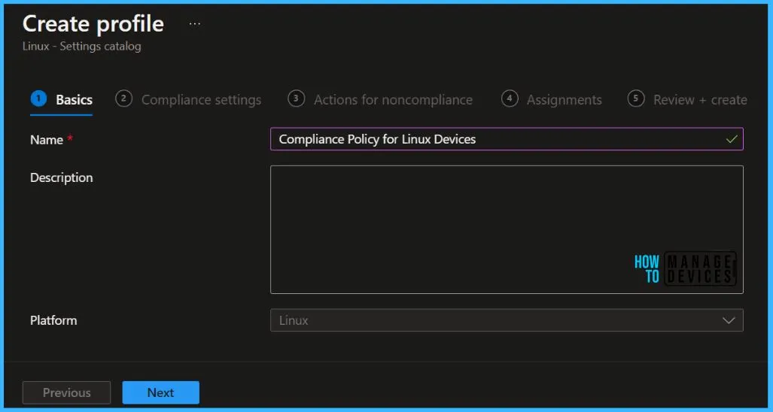Click the Platform dropdown chevron arrow

coord(729,320)
